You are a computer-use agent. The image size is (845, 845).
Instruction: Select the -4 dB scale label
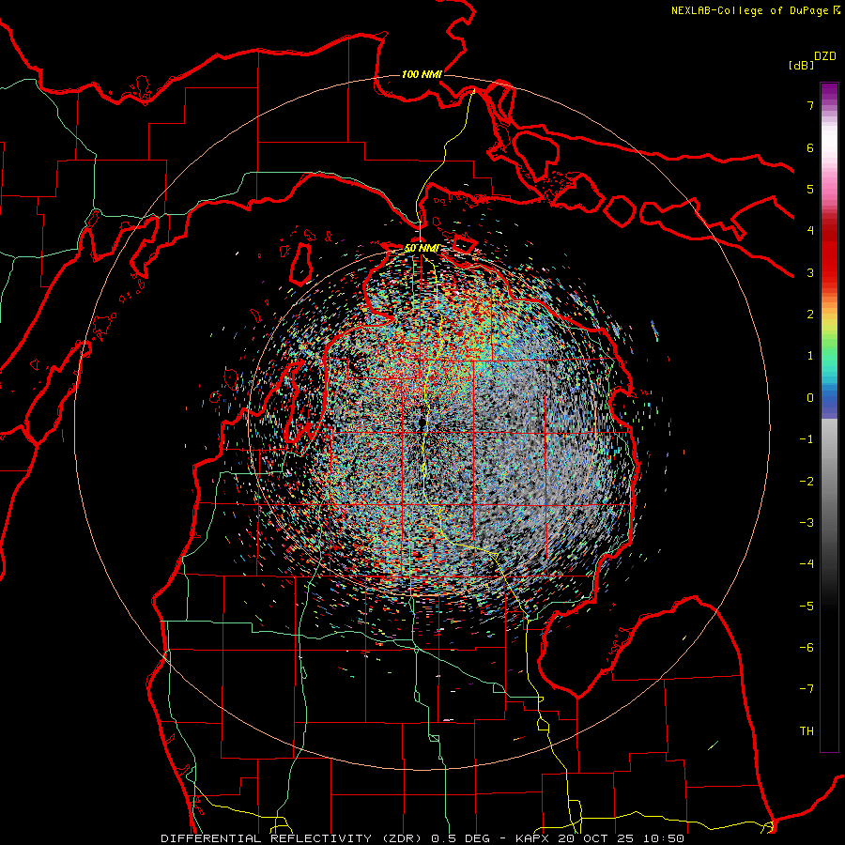(807, 564)
